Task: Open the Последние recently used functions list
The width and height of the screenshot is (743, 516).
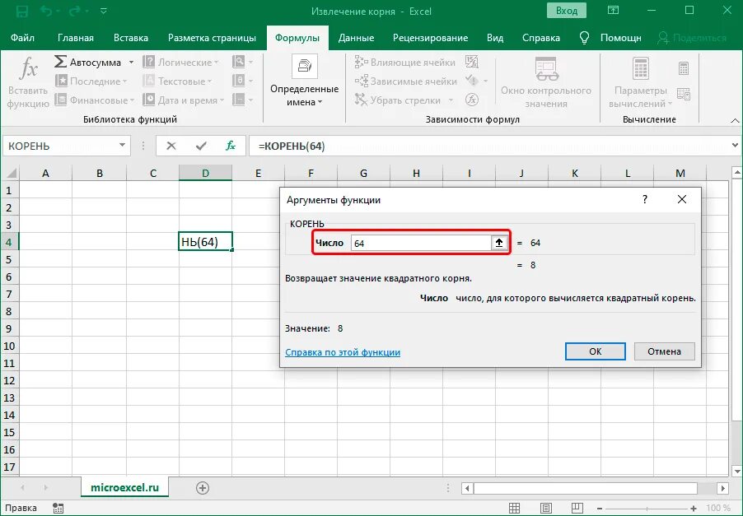Action: (91, 81)
